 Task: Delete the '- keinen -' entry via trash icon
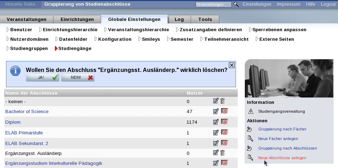point(222,101)
